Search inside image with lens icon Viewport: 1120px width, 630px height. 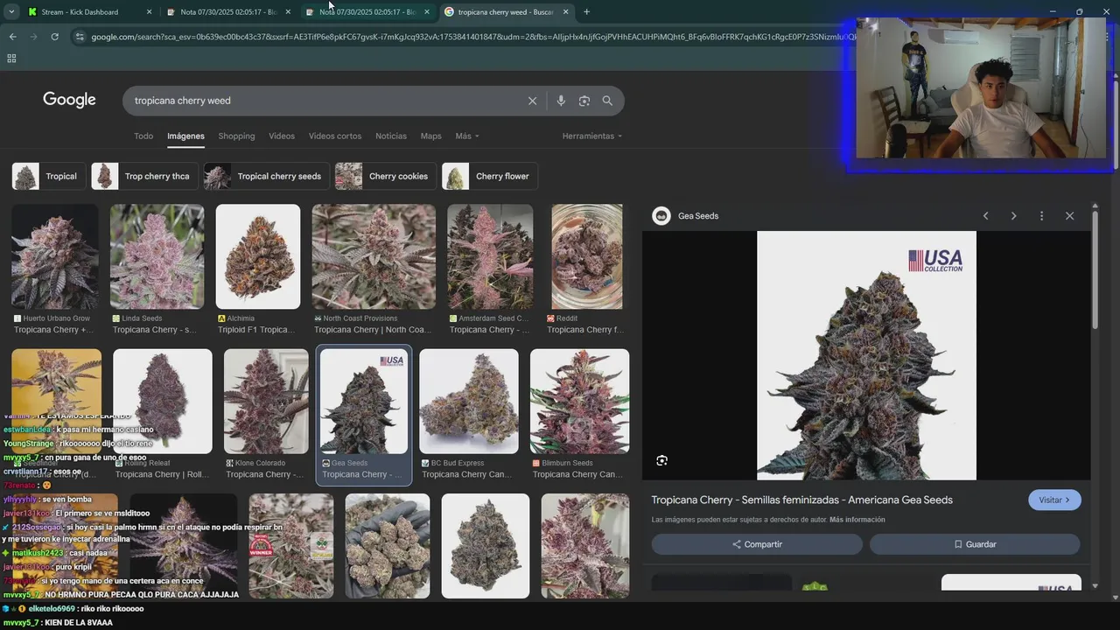661,460
